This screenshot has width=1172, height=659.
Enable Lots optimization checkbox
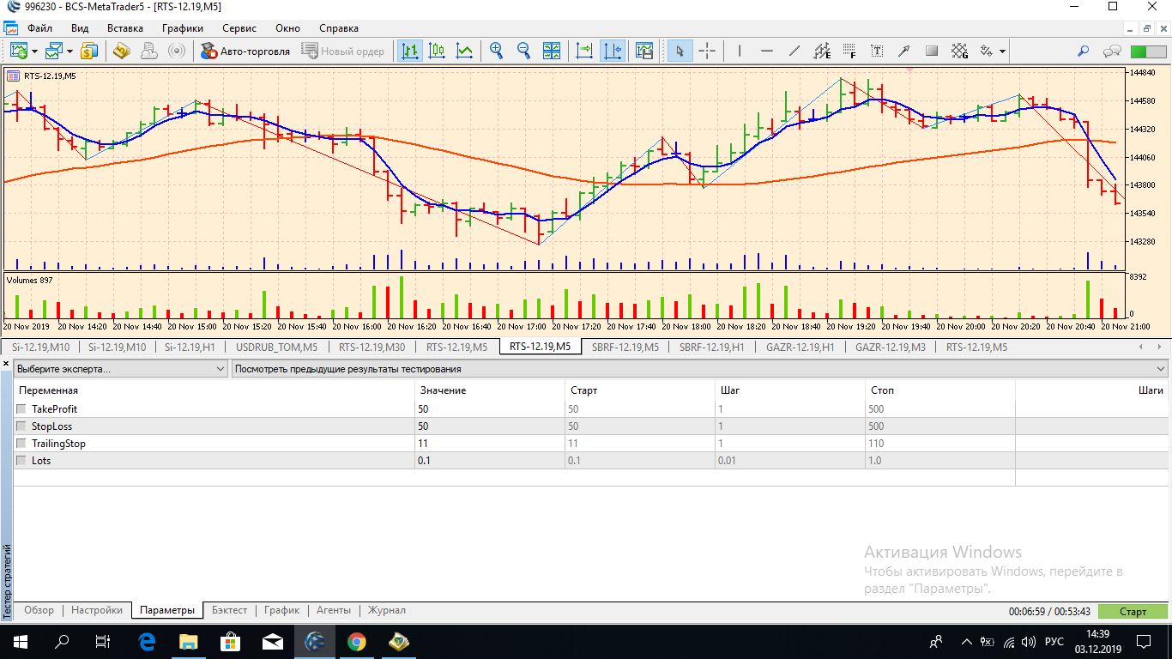(21, 461)
